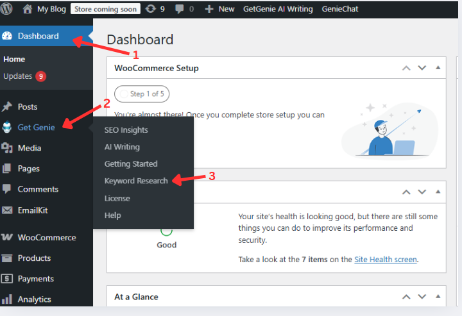
Task: Click the Comments speech bubble sidebar icon
Action: pos(6,189)
